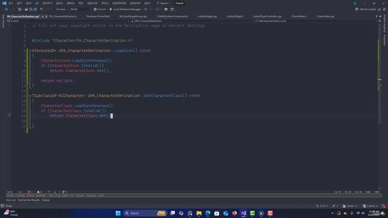The image size is (388, 218).
Task: Switch to the LobbyPlayerController.cpp tab
Action: coord(267,16)
